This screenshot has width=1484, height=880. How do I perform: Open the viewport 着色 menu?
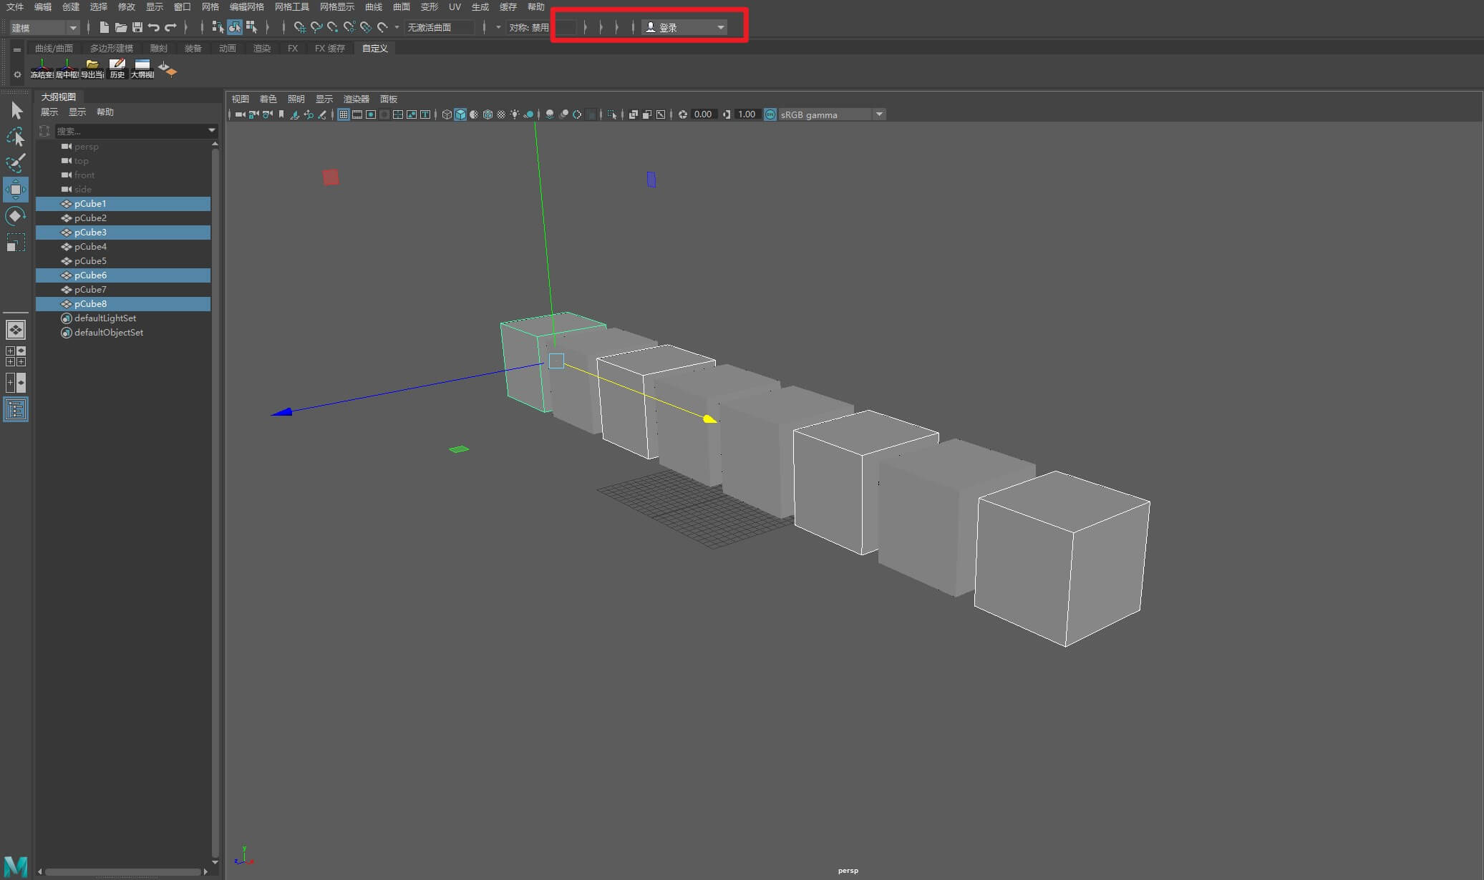pyautogui.click(x=268, y=99)
